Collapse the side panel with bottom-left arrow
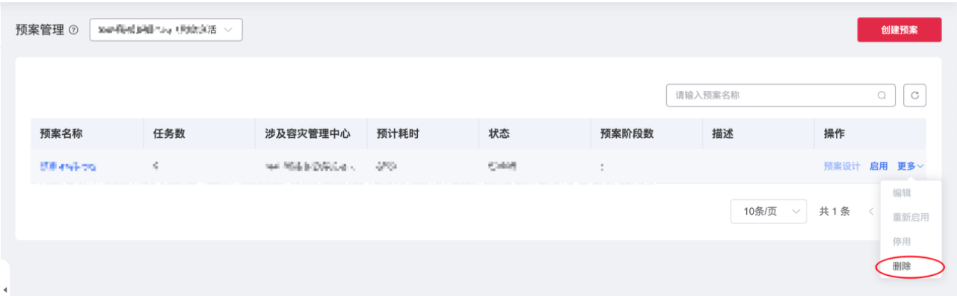The width and height of the screenshot is (957, 296). [x=5, y=289]
